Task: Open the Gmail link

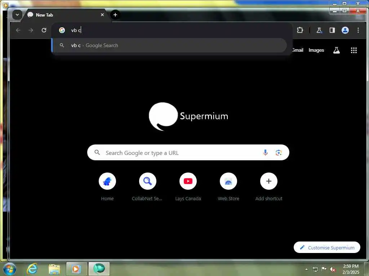Action: click(297, 50)
